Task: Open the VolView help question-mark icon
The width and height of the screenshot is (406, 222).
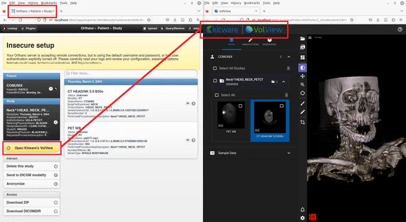Action: [x=400, y=29]
